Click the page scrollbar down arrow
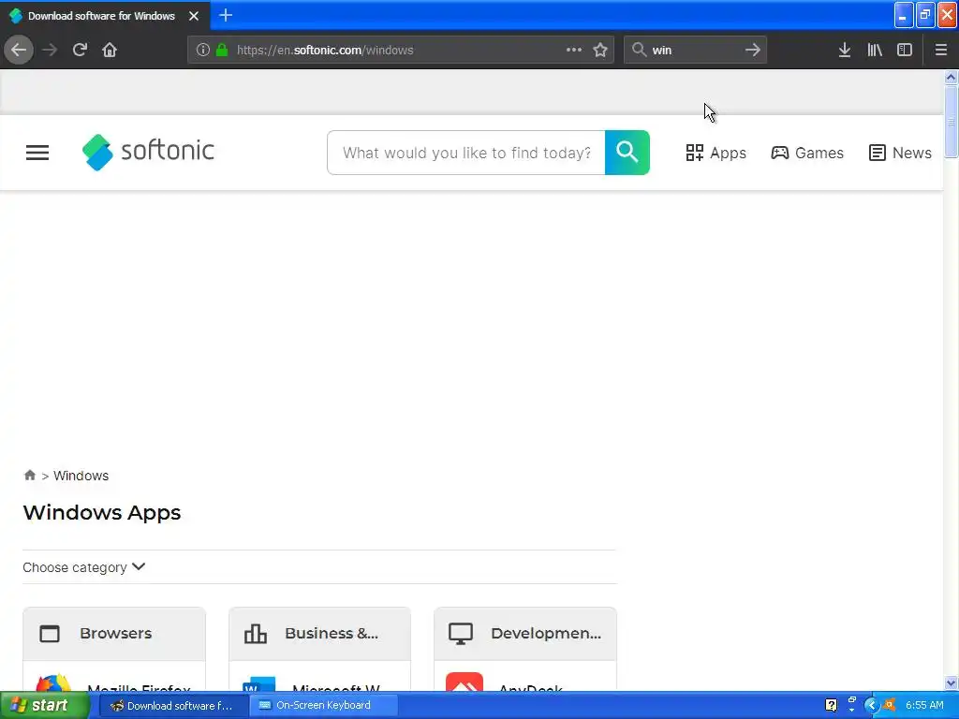The image size is (959, 719). pyautogui.click(x=951, y=682)
